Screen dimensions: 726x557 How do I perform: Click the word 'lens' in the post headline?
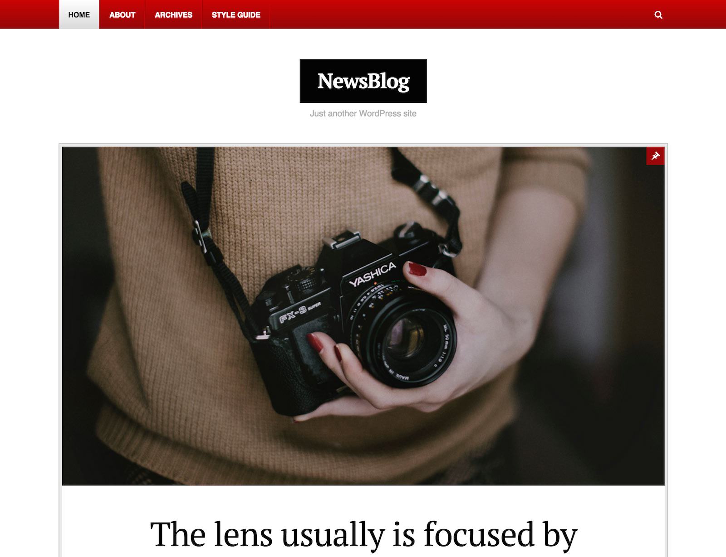click(243, 534)
